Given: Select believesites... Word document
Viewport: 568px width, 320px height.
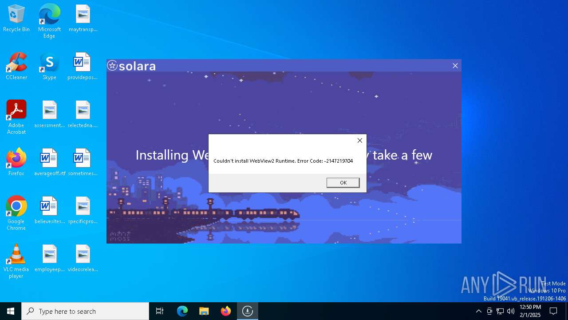Looking at the screenshot, I should click(x=49, y=210).
